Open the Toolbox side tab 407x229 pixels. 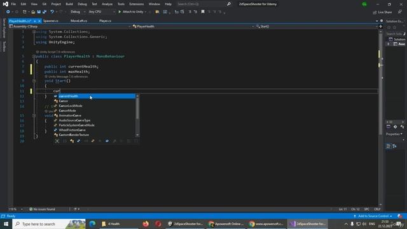coord(4,46)
